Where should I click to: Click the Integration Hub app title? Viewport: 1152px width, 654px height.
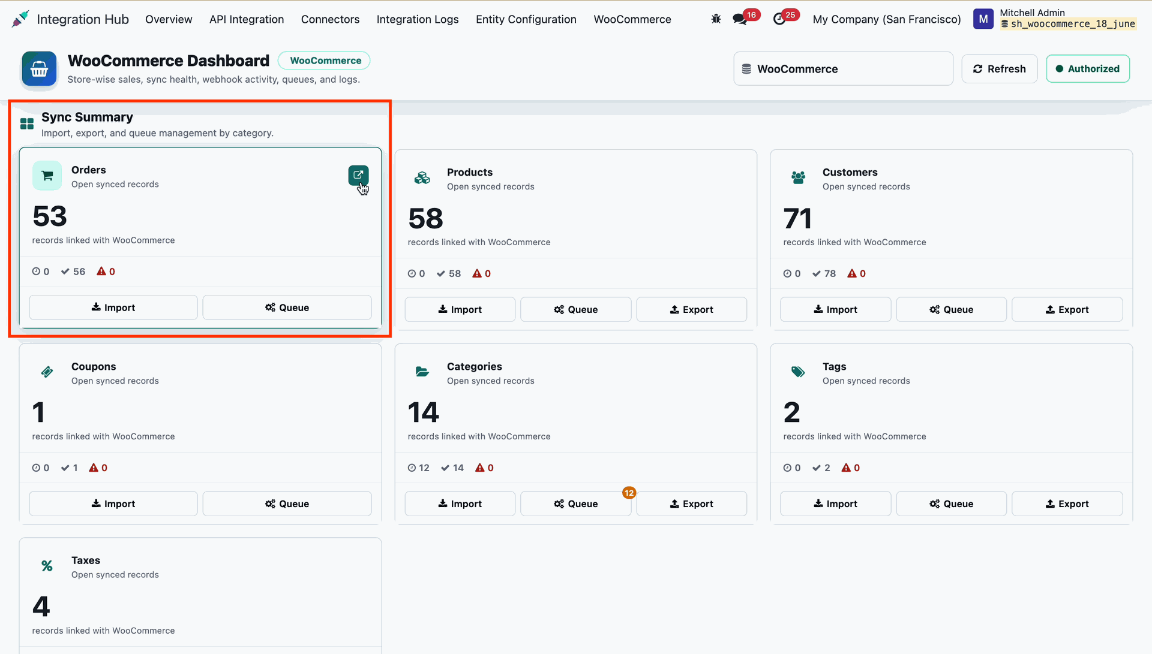(83, 19)
